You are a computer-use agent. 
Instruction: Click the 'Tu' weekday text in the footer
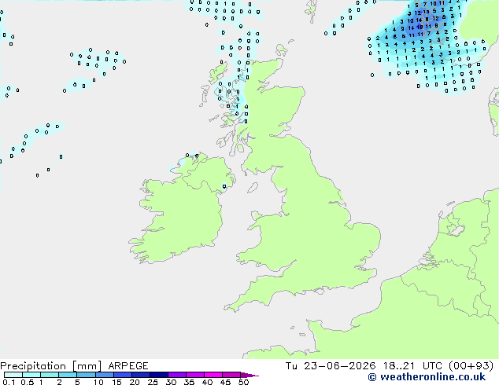[291, 366]
